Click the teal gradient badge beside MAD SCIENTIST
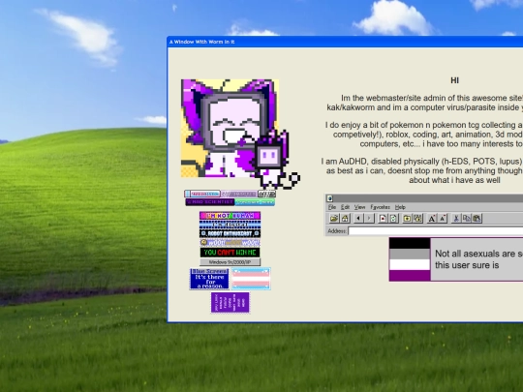This screenshot has height=392, width=523. click(x=255, y=202)
